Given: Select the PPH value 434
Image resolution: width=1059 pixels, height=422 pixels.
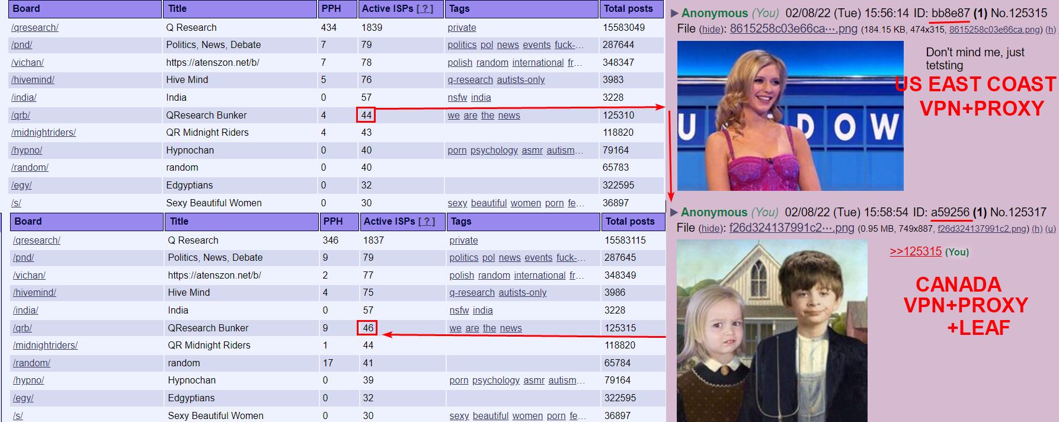Looking at the screenshot, I should tap(329, 28).
